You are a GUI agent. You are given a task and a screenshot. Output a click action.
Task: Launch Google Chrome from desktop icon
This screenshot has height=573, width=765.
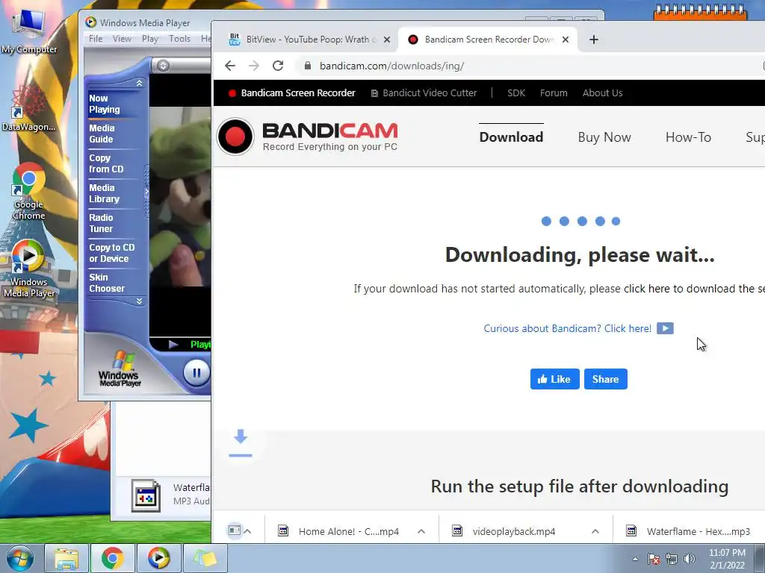[x=28, y=191]
